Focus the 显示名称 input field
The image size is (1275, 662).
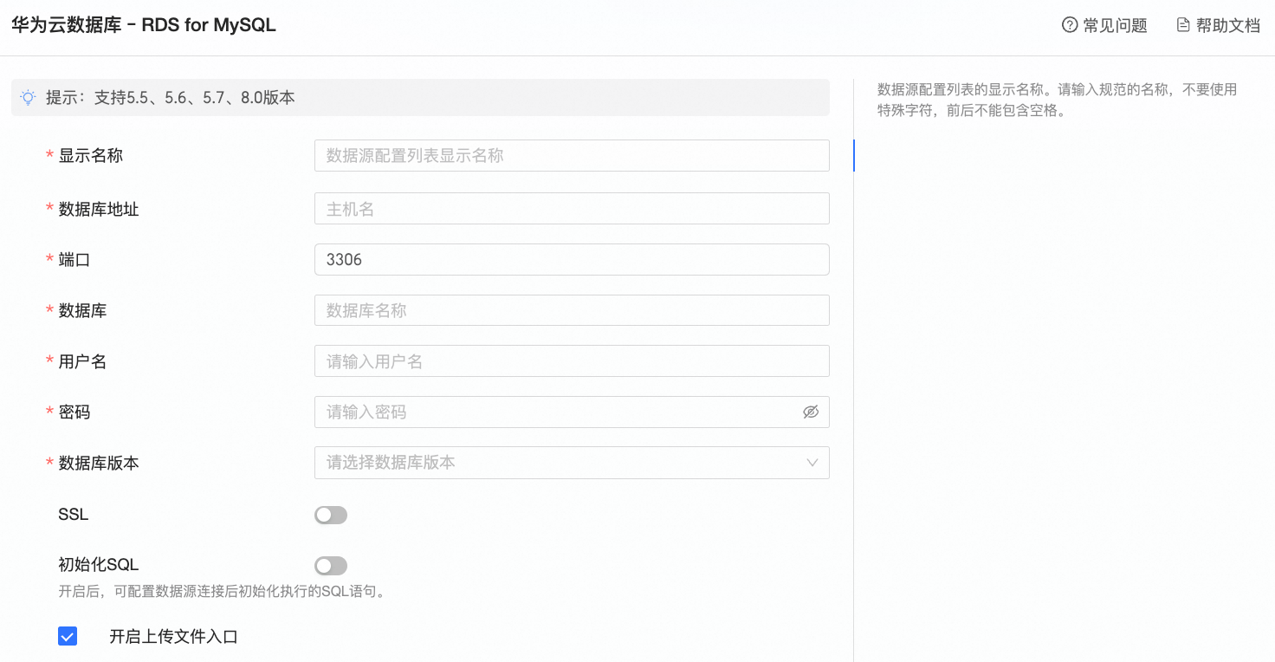[572, 155]
